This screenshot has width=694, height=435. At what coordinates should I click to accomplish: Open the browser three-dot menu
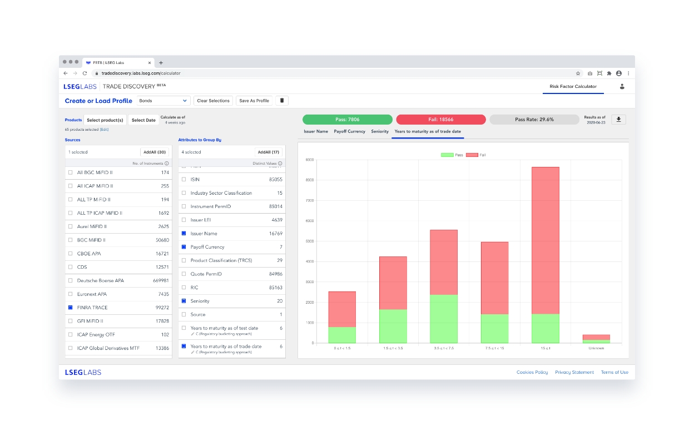pos(628,73)
